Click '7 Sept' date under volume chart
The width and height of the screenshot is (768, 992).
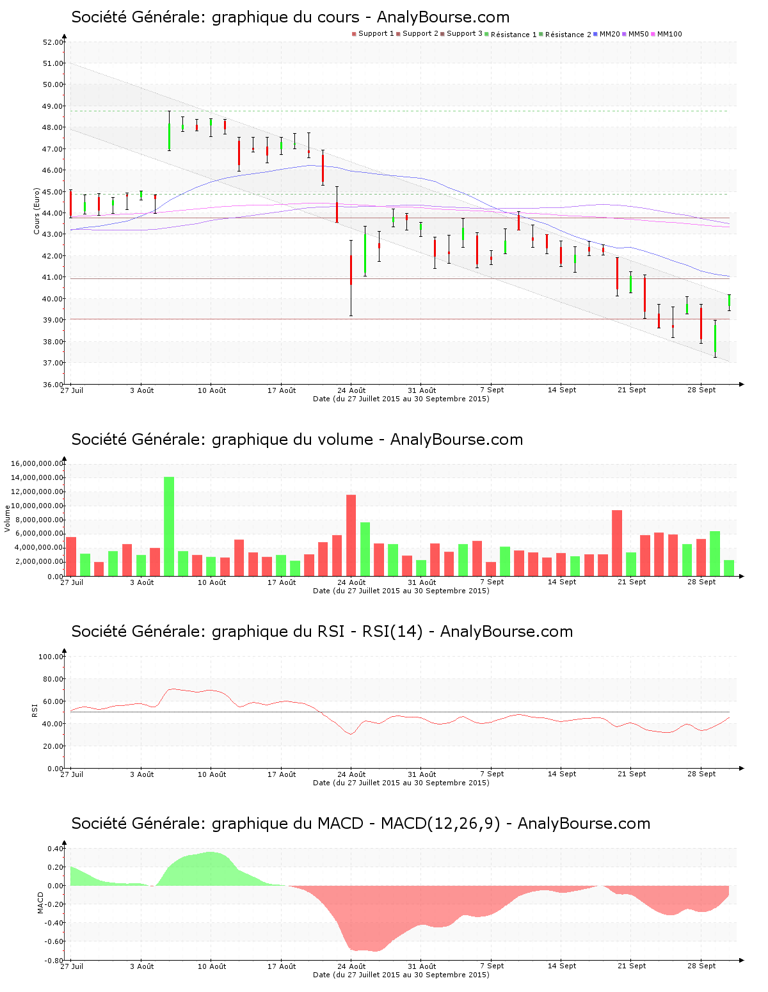pos(492,582)
